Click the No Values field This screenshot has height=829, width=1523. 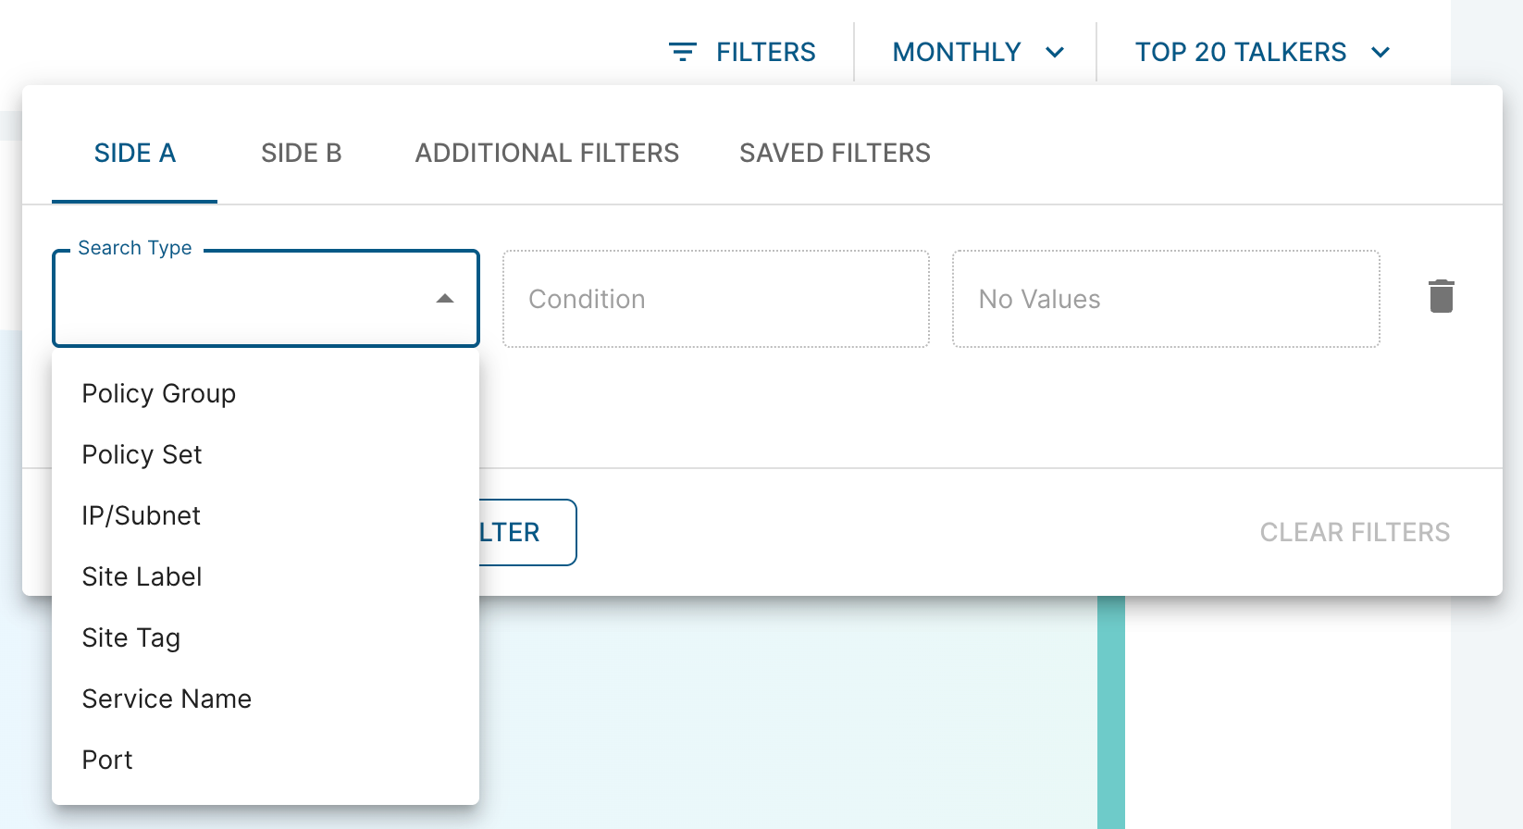click(1166, 299)
